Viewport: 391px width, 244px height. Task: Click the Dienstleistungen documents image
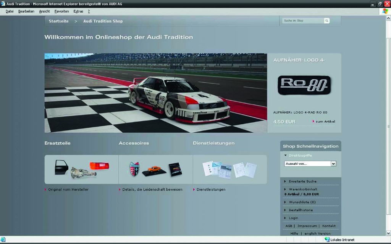(229, 169)
